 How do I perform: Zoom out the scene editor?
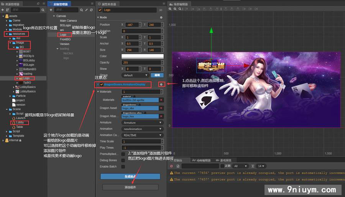pyautogui.click(x=175, y=9)
